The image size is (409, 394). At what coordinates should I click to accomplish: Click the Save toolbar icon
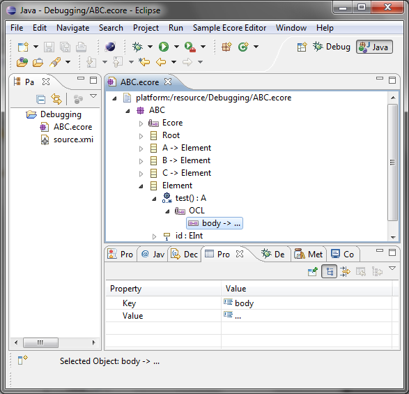pos(49,47)
